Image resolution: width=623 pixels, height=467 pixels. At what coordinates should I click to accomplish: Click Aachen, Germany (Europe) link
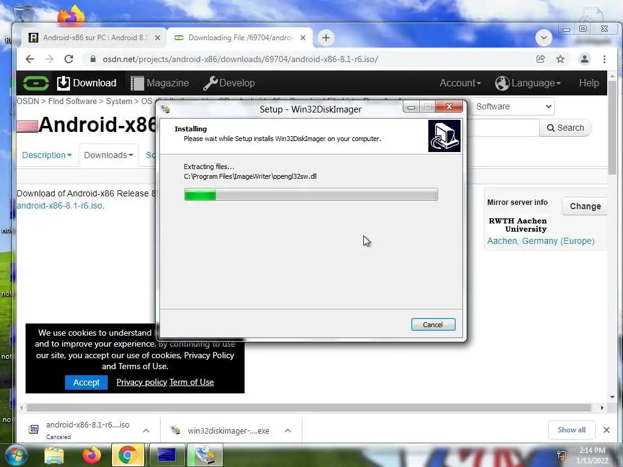[x=541, y=241]
